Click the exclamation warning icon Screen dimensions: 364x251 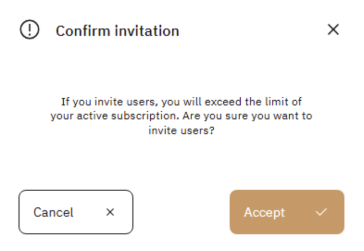(x=30, y=30)
